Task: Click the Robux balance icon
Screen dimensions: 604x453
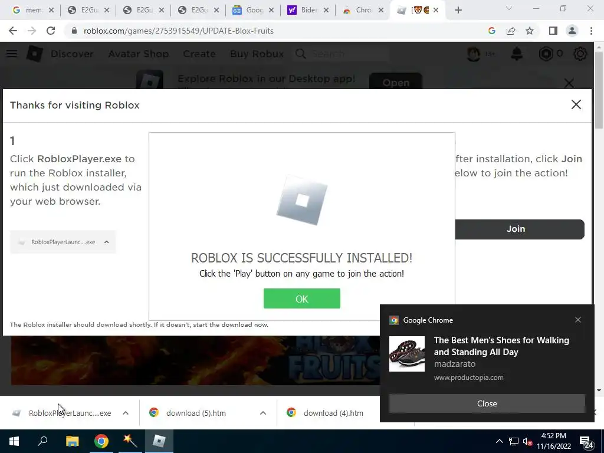Action: [x=546, y=54]
